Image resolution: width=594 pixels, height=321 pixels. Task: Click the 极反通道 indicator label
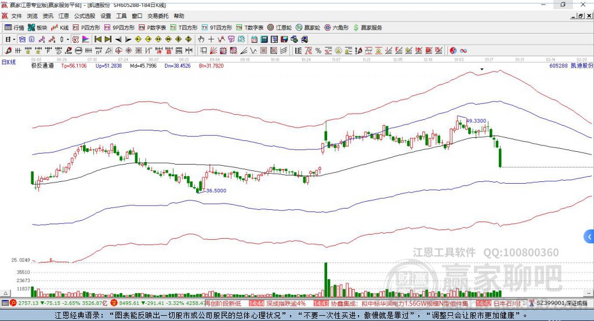42,66
